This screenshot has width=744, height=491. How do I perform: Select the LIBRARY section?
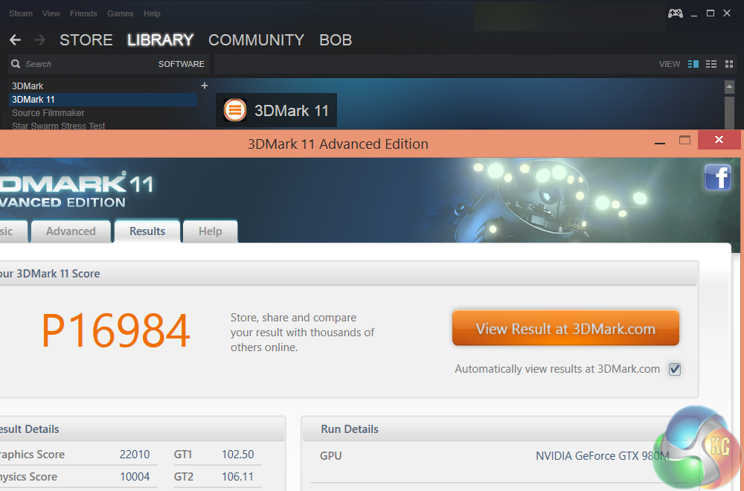point(161,40)
